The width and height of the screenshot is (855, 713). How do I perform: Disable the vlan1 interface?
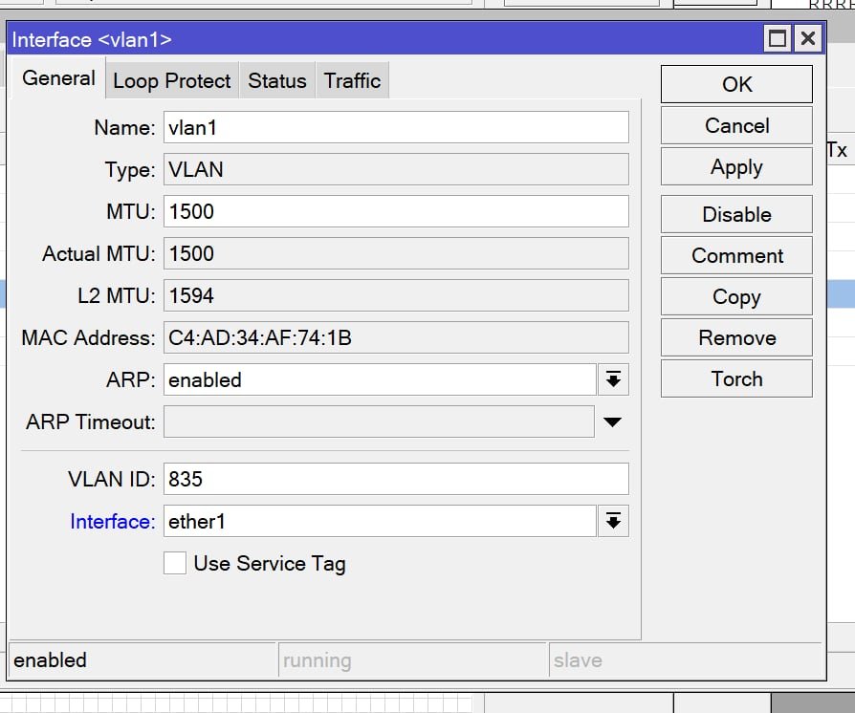point(736,215)
